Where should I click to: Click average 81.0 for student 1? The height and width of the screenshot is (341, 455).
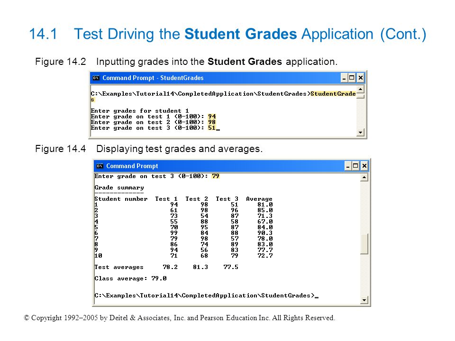point(265,205)
